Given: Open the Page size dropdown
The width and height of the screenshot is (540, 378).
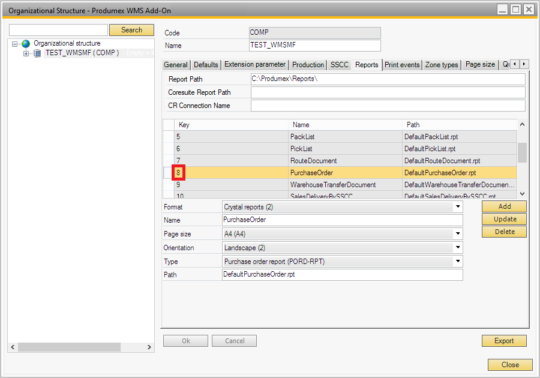Looking at the screenshot, I should pyautogui.click(x=458, y=234).
